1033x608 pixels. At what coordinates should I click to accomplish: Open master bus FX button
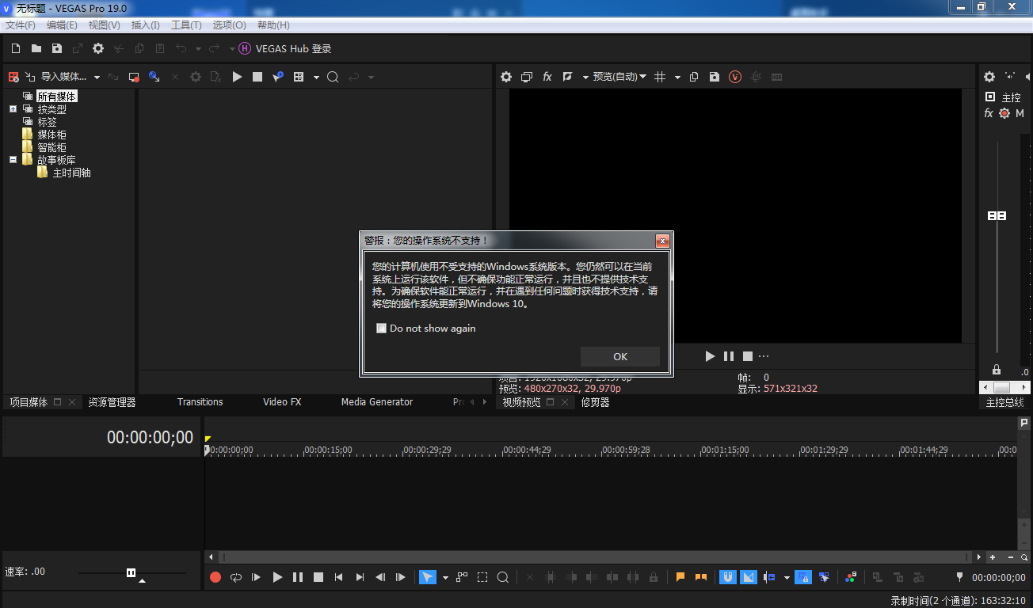click(989, 113)
